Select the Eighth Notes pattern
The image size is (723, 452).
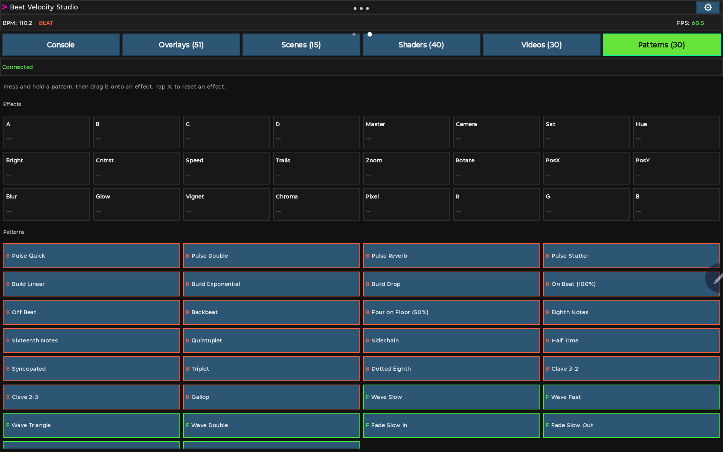pyautogui.click(x=631, y=312)
